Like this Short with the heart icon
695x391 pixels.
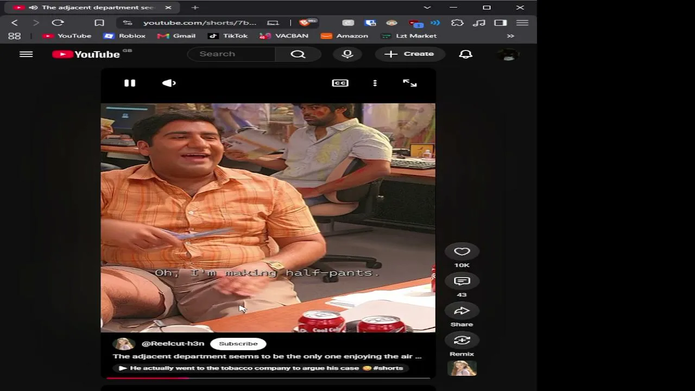462,251
